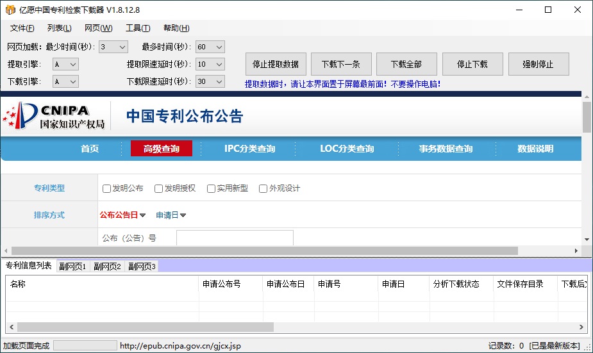
Task: Click the web page horizontal scrollbar thumb
Action: click(x=264, y=251)
